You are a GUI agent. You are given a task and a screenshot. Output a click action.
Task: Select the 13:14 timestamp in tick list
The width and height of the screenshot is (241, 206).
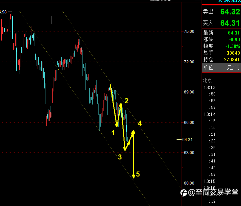[210, 114]
